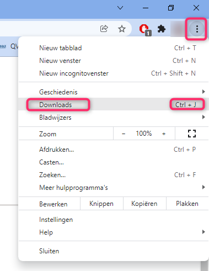Screen dimensions: 209x271
Task: Click the share page icon
Action: click(x=104, y=29)
